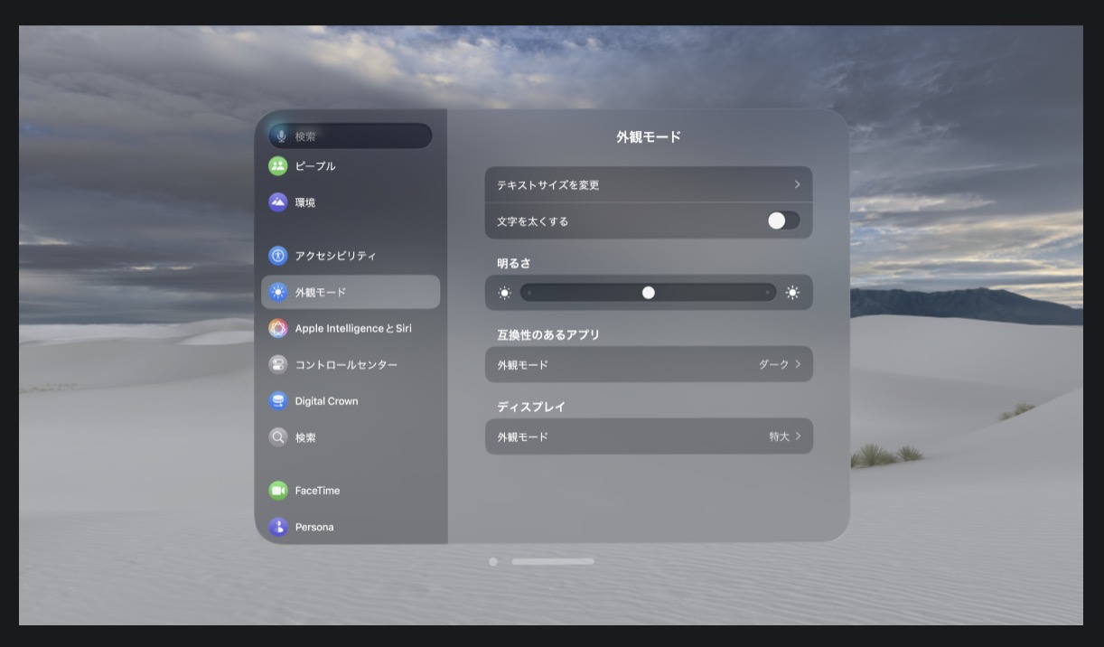This screenshot has width=1104, height=647.
Task: Open Digital Crown settings label
Action: [x=326, y=401]
